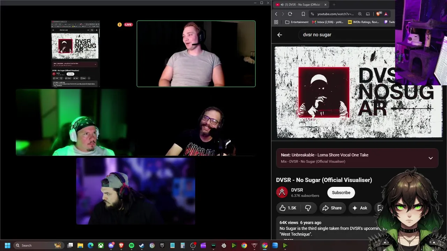
Task: Click the youtube.com address bar URL
Action: coord(336,14)
